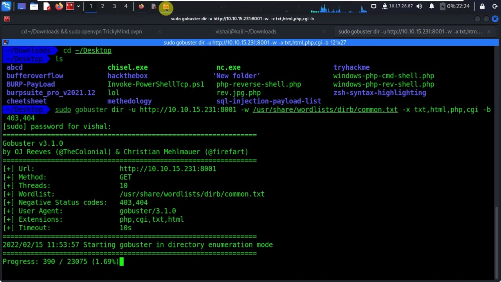
Task: Click the Progress: 390 / 23075 status line
Action: (x=61, y=262)
